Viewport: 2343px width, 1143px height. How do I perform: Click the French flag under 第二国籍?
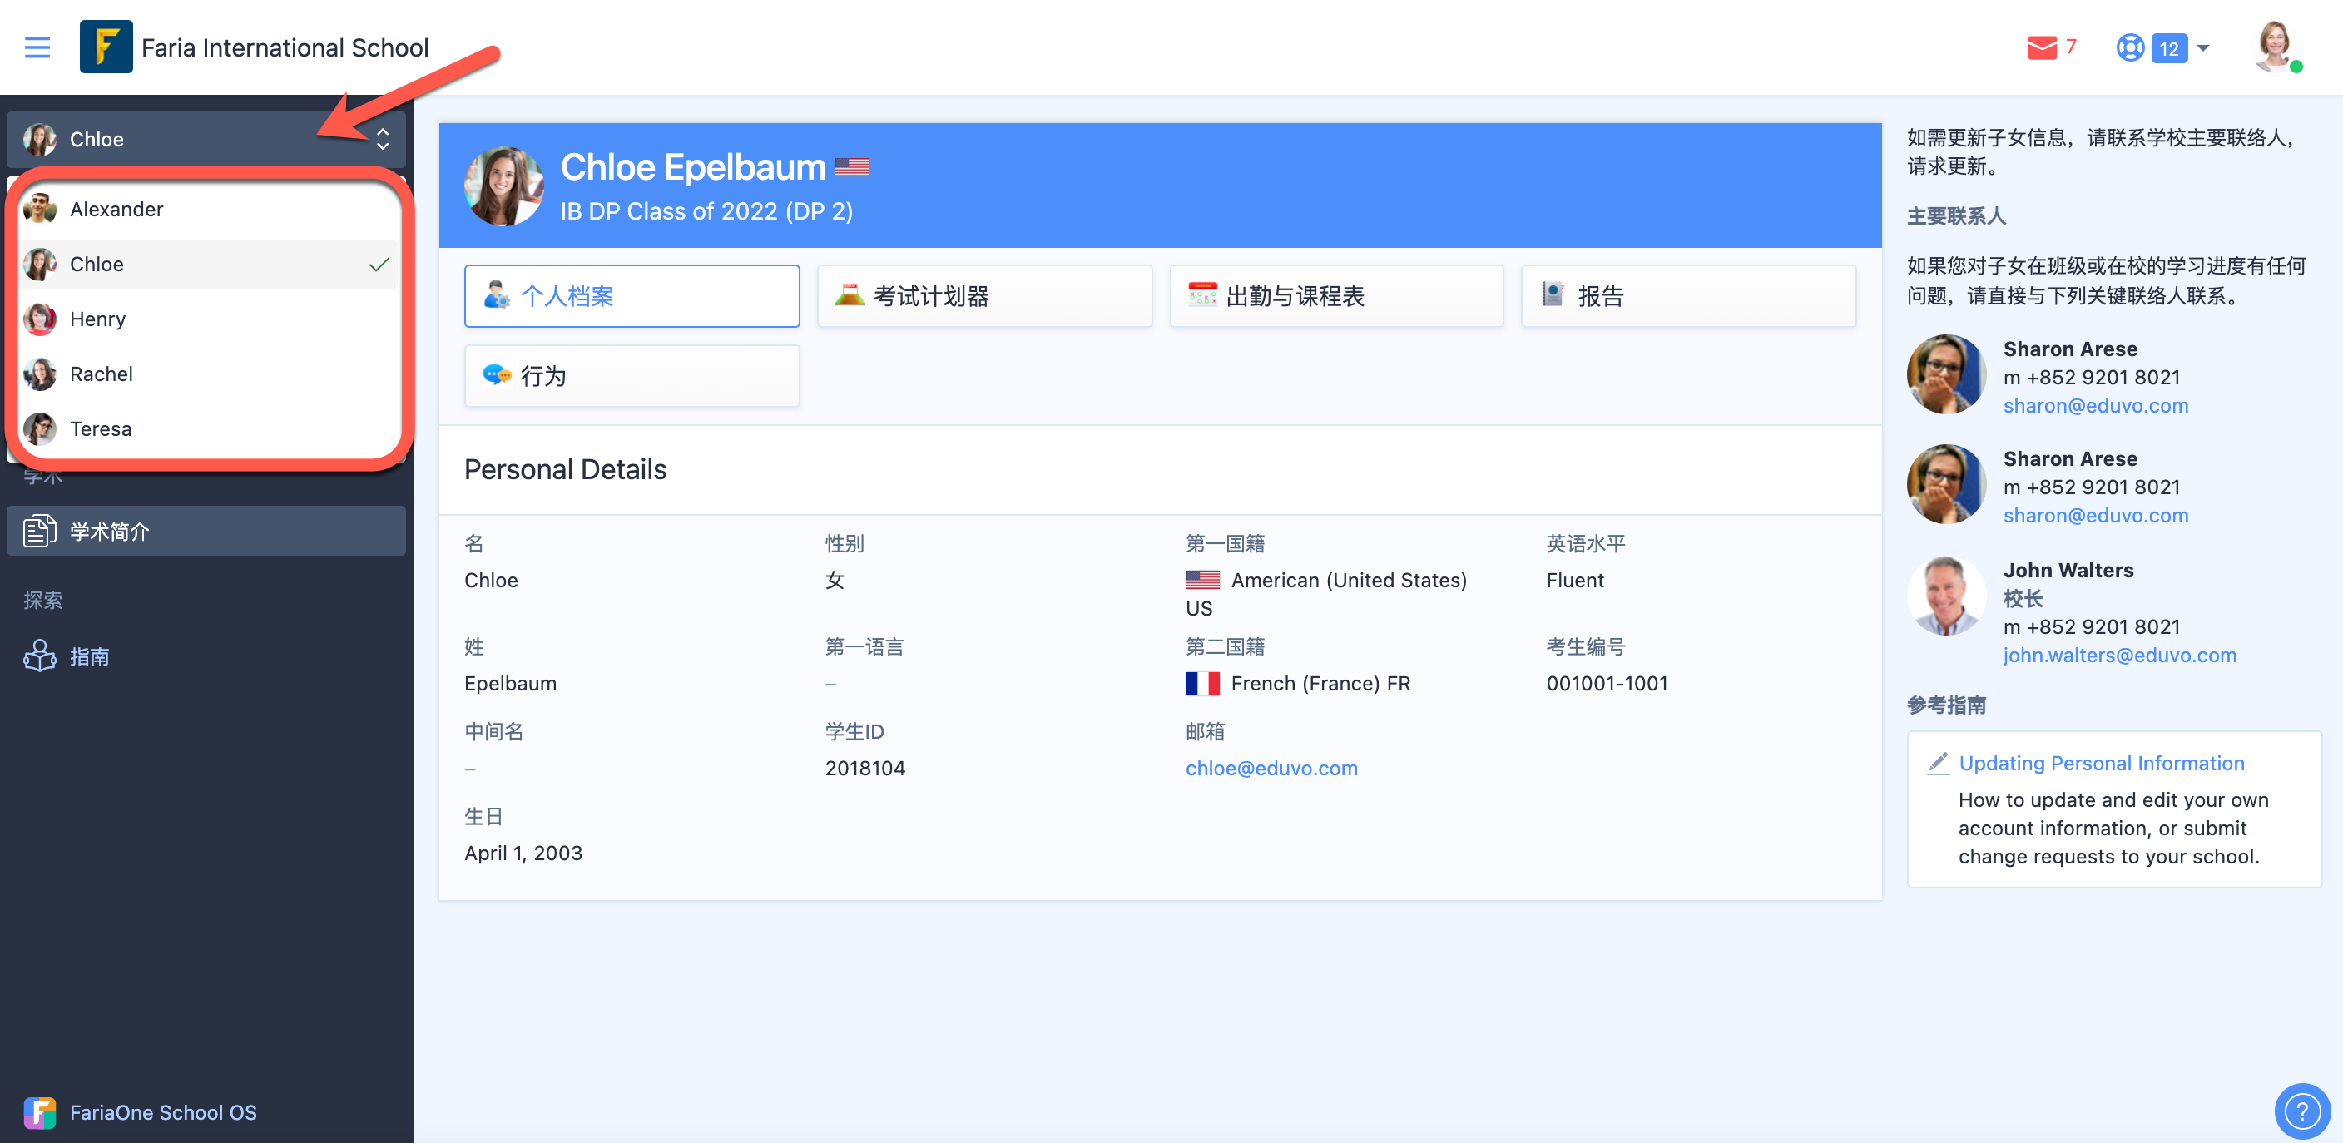point(1202,684)
